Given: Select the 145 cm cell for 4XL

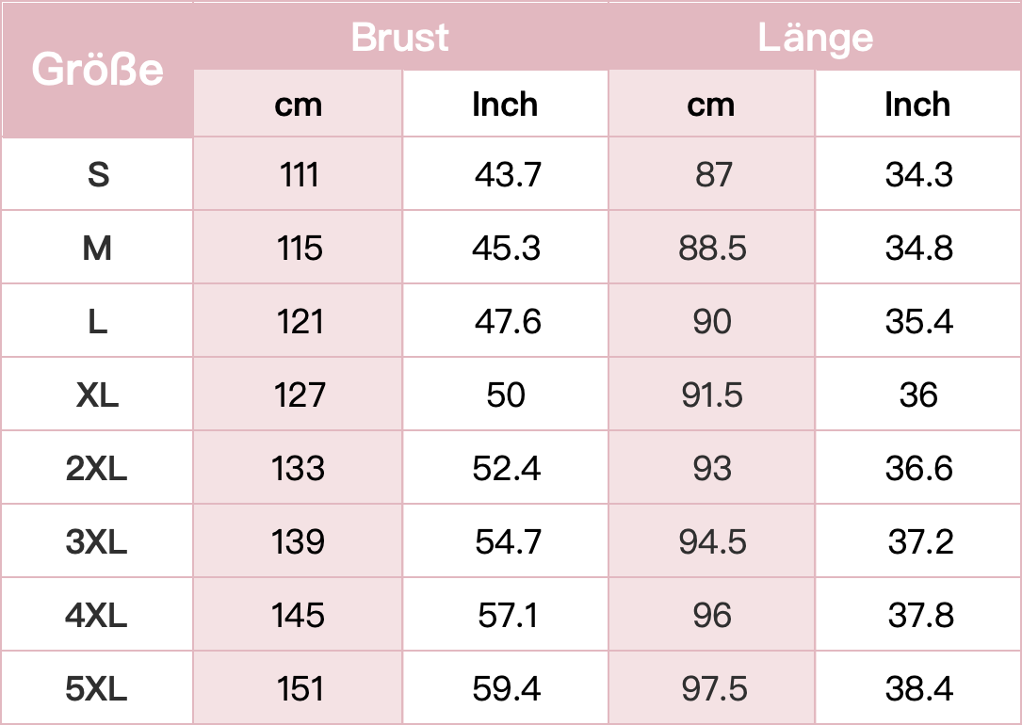Looking at the screenshot, I should pos(299,615).
